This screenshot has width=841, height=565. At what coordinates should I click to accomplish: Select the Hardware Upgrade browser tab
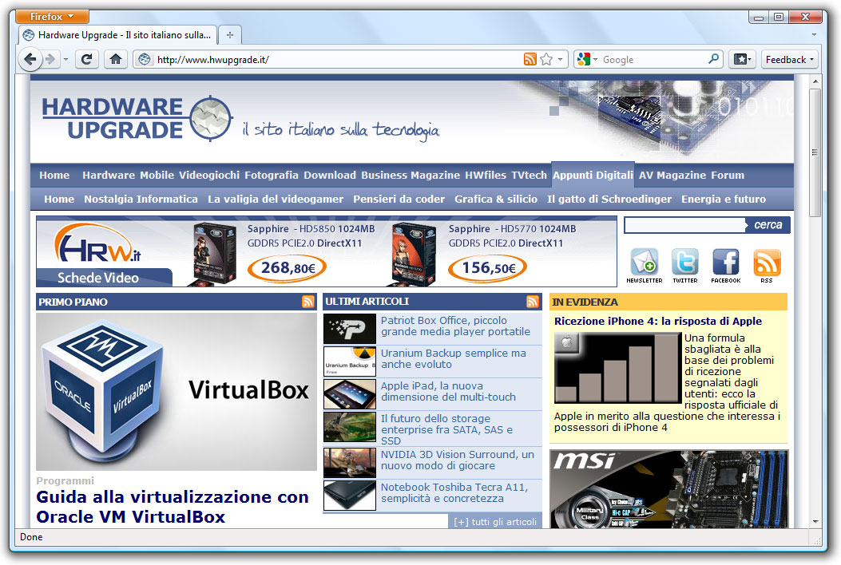(x=118, y=35)
